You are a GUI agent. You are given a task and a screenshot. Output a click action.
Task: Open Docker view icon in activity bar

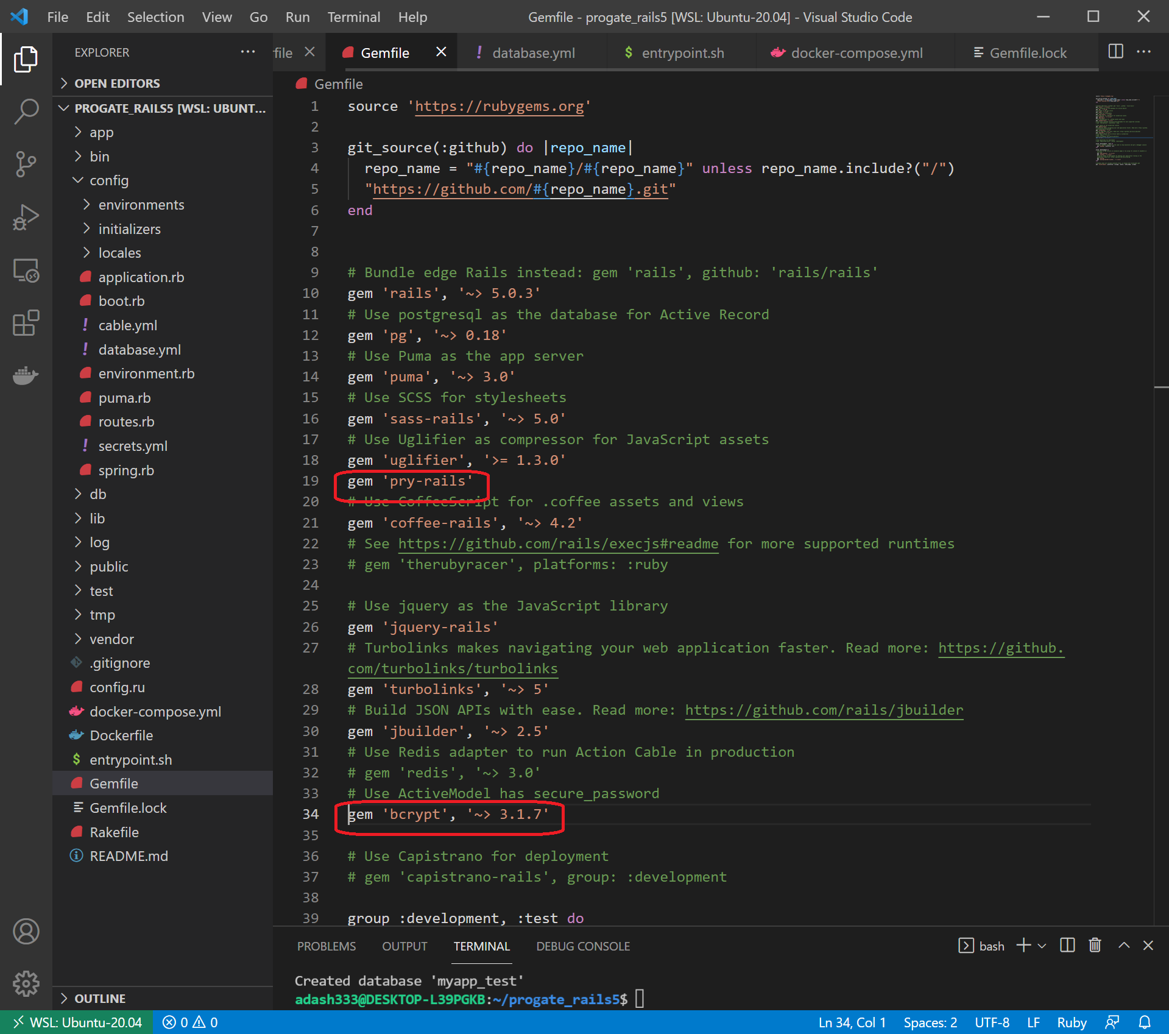coord(26,375)
